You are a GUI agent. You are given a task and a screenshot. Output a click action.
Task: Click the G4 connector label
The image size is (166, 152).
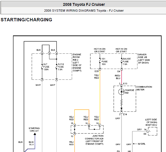click(x=119, y=71)
